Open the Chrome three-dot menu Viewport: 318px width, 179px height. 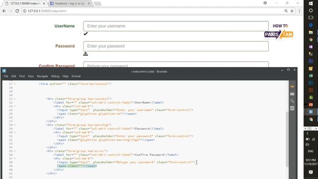point(299,11)
